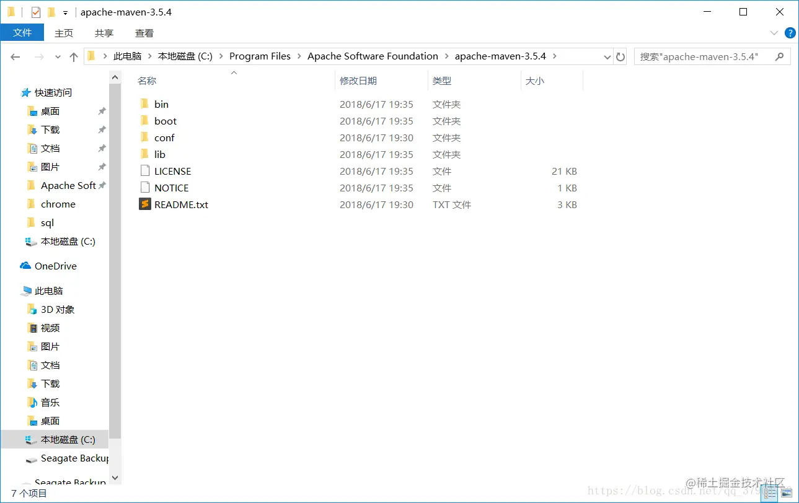Switch to details view icon in status bar
The height and width of the screenshot is (503, 799).
pyautogui.click(x=770, y=493)
